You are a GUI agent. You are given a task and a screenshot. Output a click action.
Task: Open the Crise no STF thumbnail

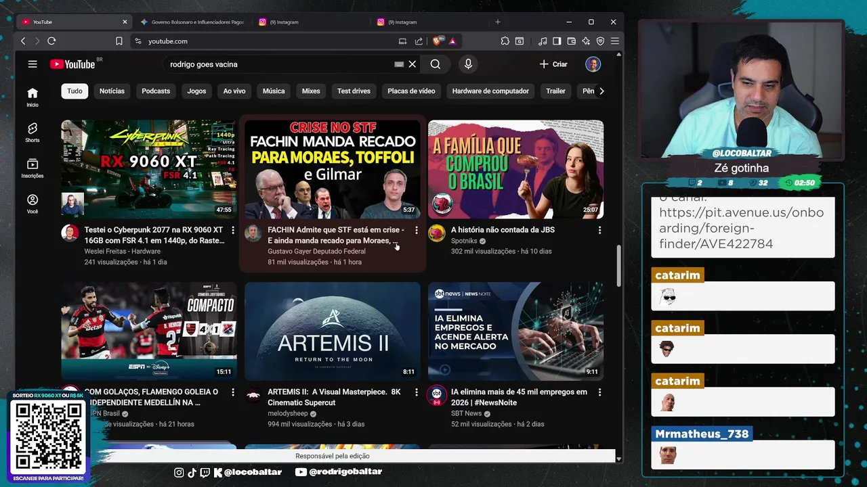coord(333,169)
